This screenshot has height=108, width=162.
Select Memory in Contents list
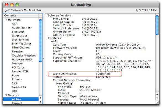(17, 64)
